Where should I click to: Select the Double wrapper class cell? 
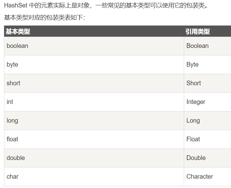pyautogui.click(x=207, y=158)
